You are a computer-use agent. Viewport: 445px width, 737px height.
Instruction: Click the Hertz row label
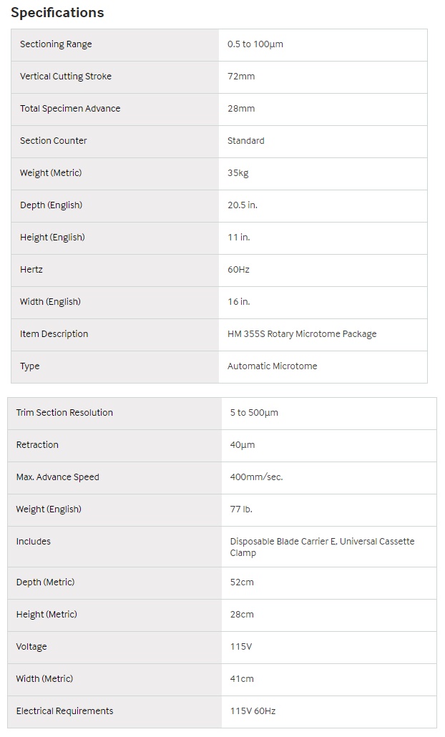[31, 270]
